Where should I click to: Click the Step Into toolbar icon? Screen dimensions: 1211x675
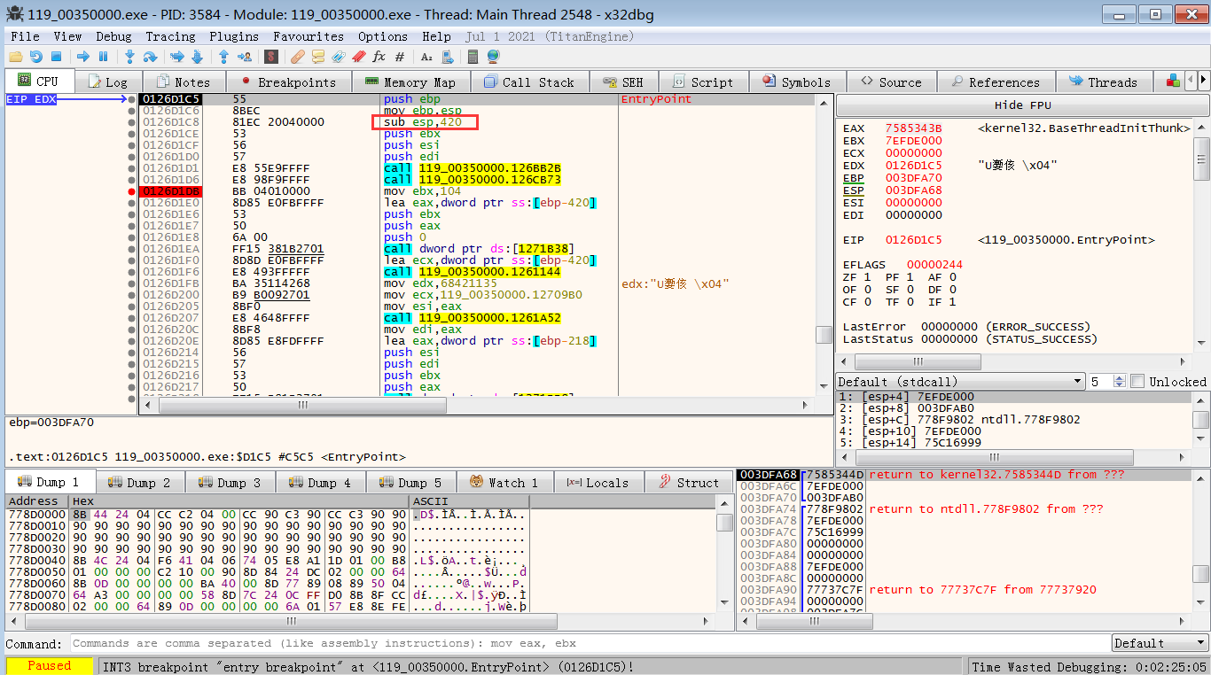(x=130, y=57)
